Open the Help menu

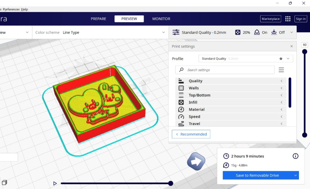click(x=24, y=9)
